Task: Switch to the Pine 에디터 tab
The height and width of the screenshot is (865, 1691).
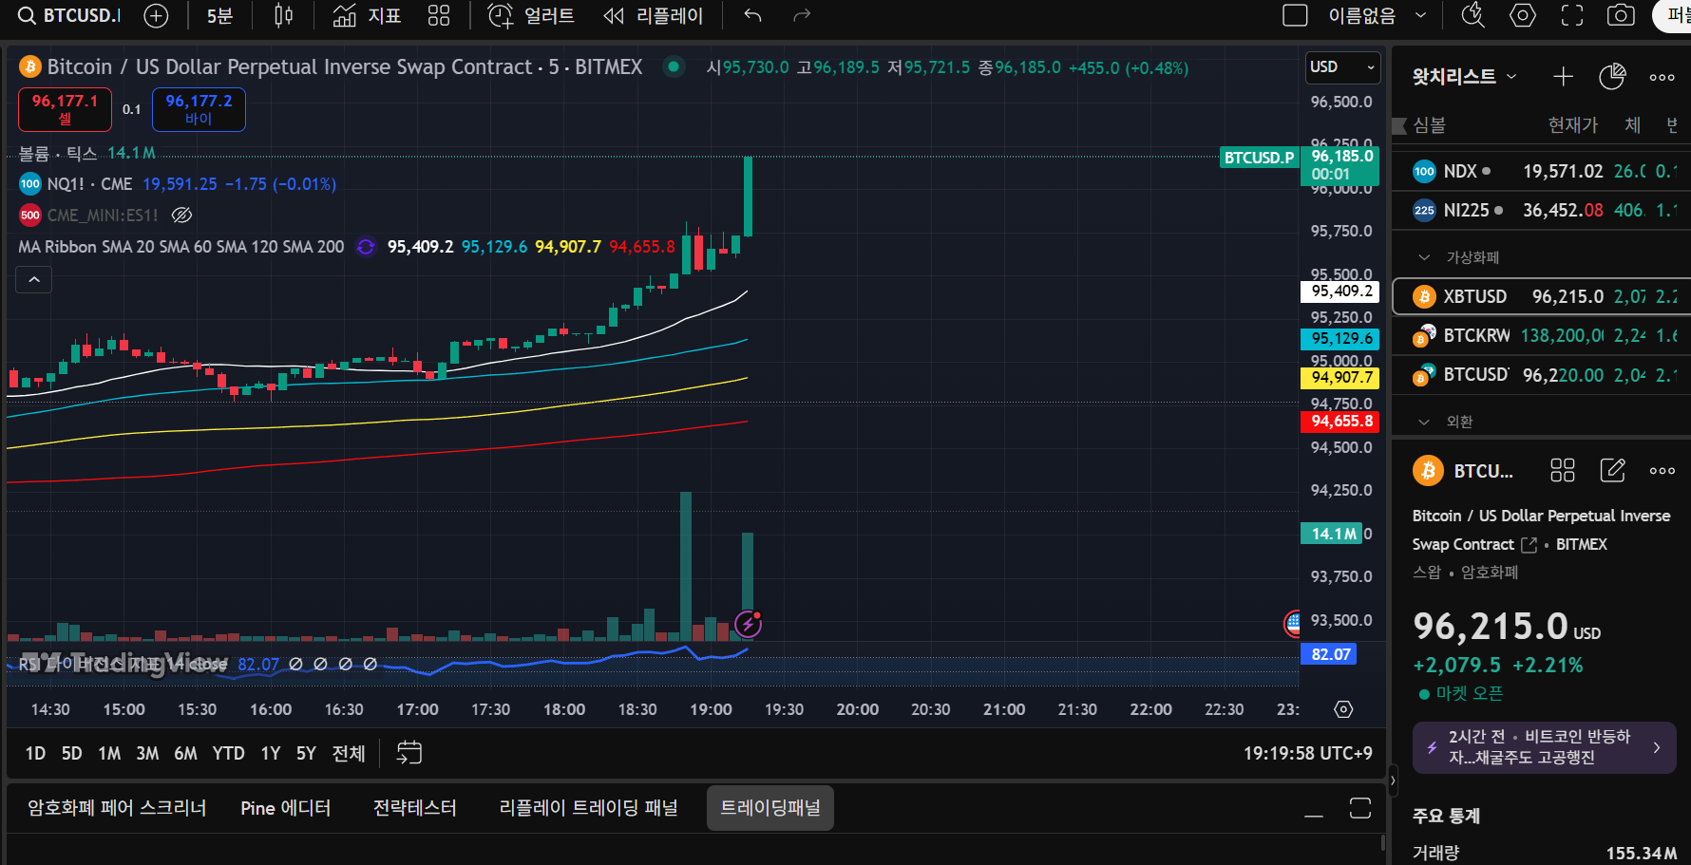Action: click(x=285, y=808)
